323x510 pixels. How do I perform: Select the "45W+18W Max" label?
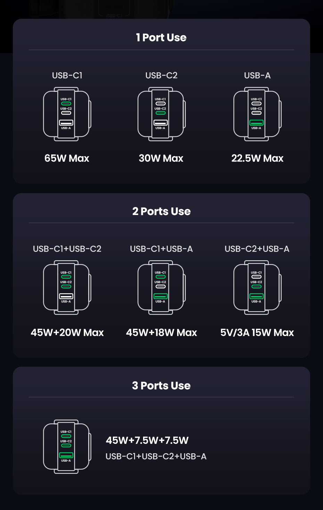coord(161,333)
